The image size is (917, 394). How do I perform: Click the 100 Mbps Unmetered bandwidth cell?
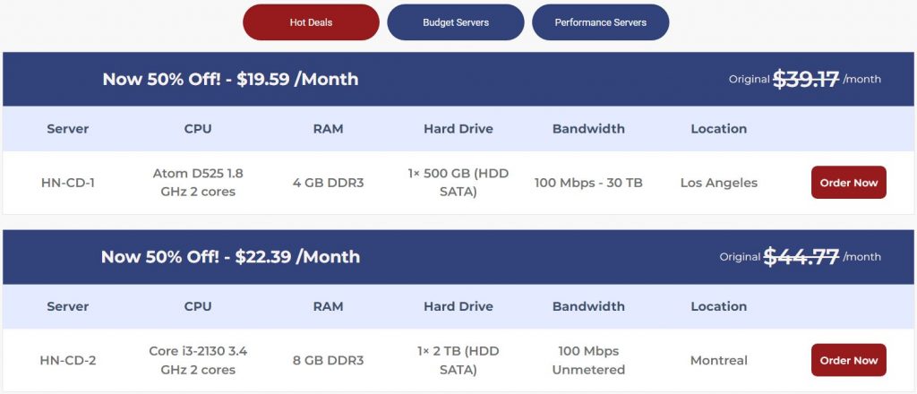pos(588,361)
